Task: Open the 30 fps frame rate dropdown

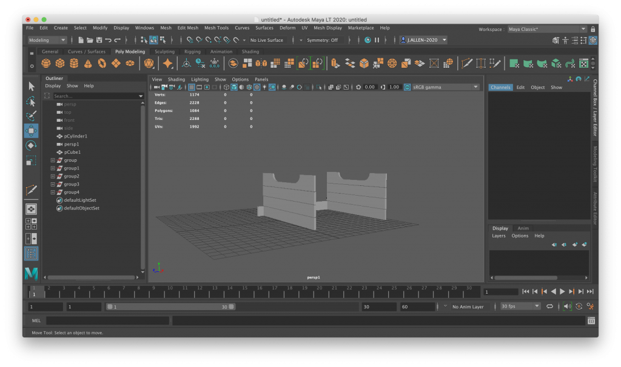Action: point(520,306)
